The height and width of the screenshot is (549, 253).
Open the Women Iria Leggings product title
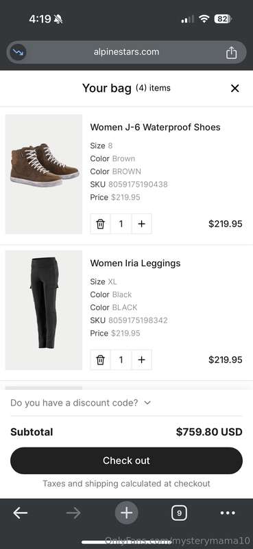[x=135, y=263]
